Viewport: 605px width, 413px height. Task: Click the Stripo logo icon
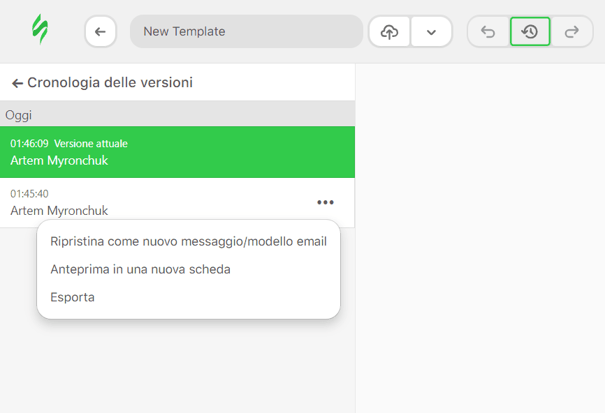point(40,31)
